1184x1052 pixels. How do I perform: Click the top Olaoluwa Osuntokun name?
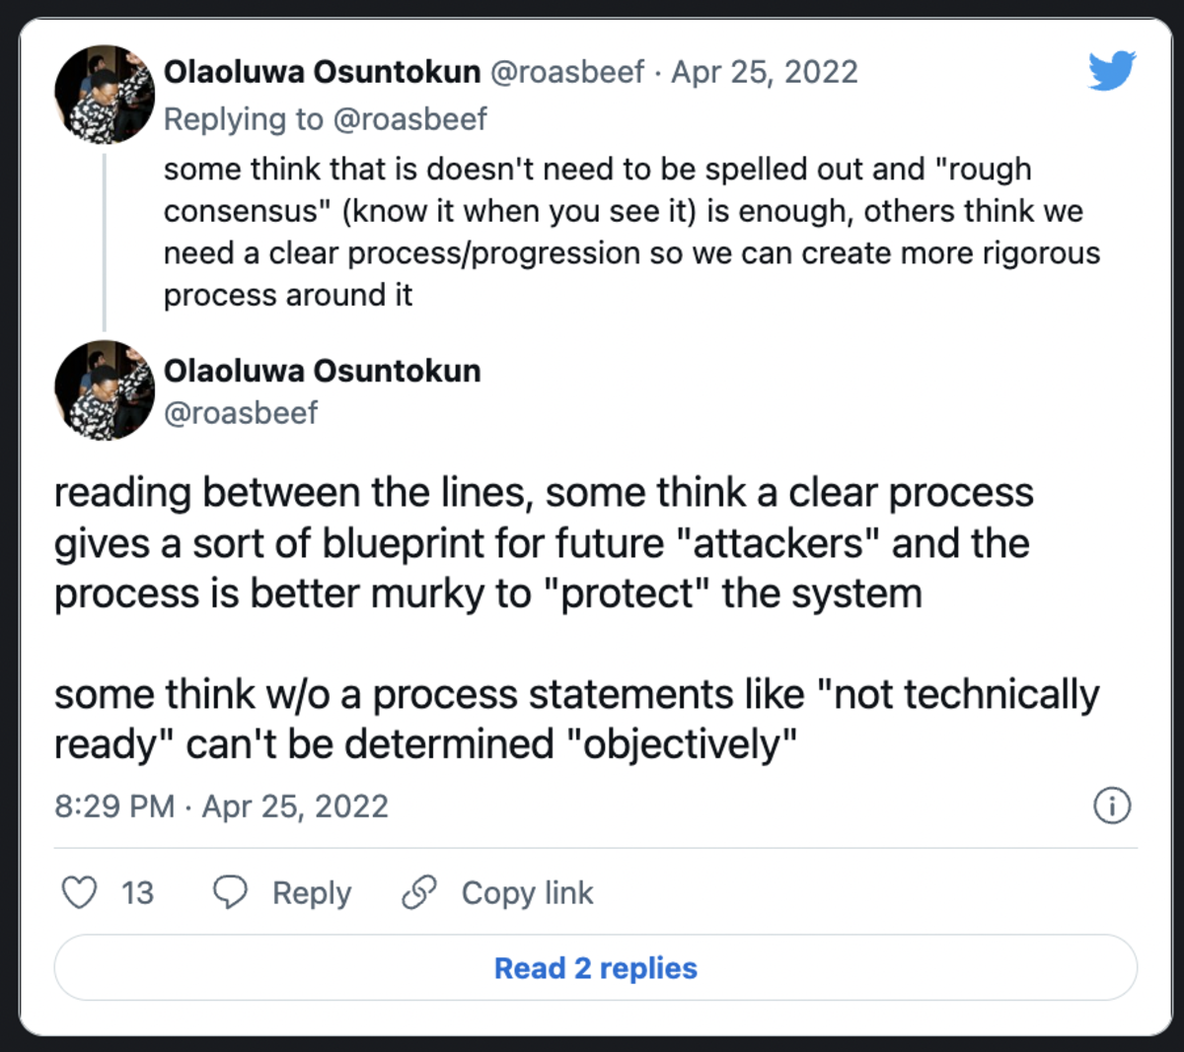coord(323,72)
